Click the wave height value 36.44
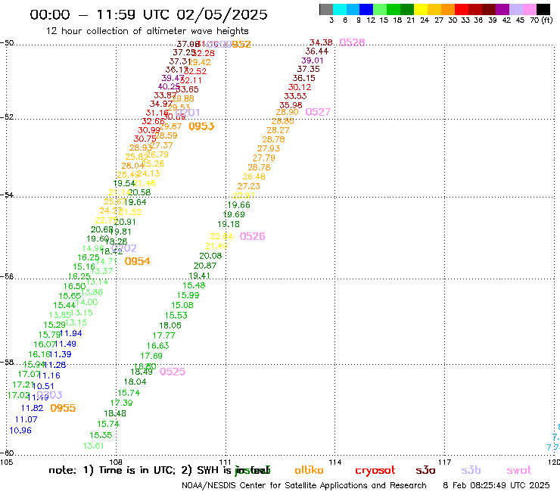Image resolution: width=560 pixels, height=492 pixels. tap(317, 51)
